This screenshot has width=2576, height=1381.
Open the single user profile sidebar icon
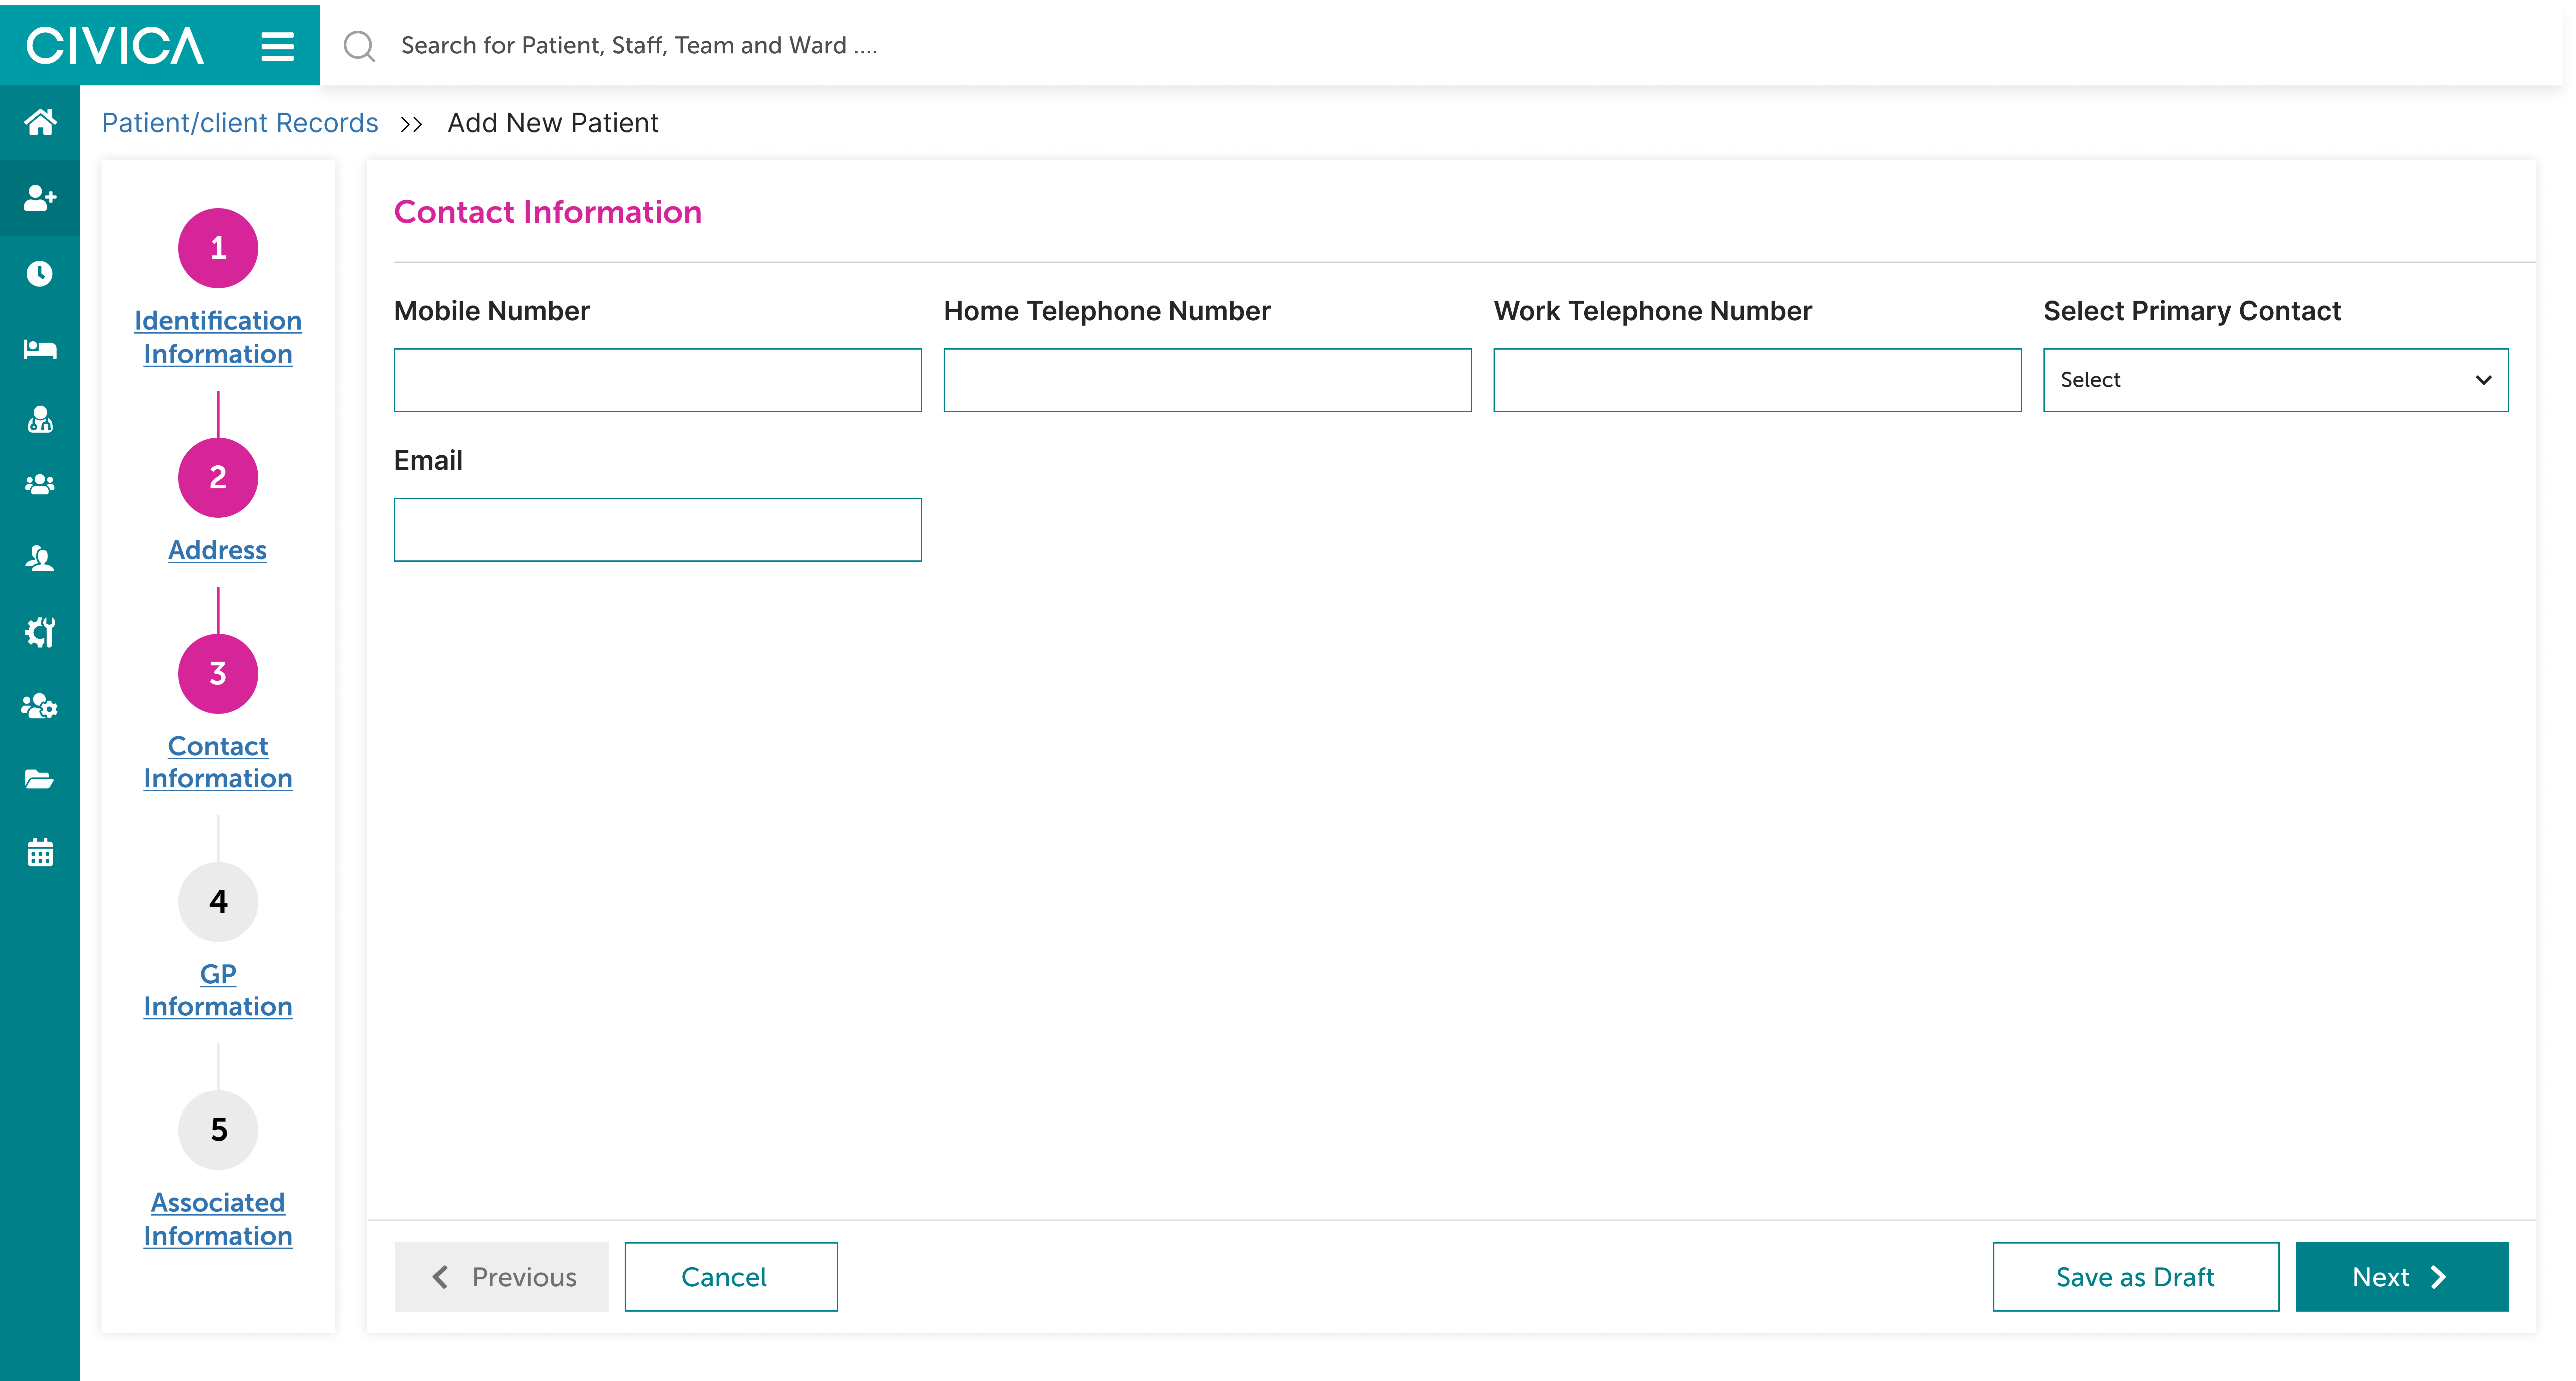pos(40,558)
